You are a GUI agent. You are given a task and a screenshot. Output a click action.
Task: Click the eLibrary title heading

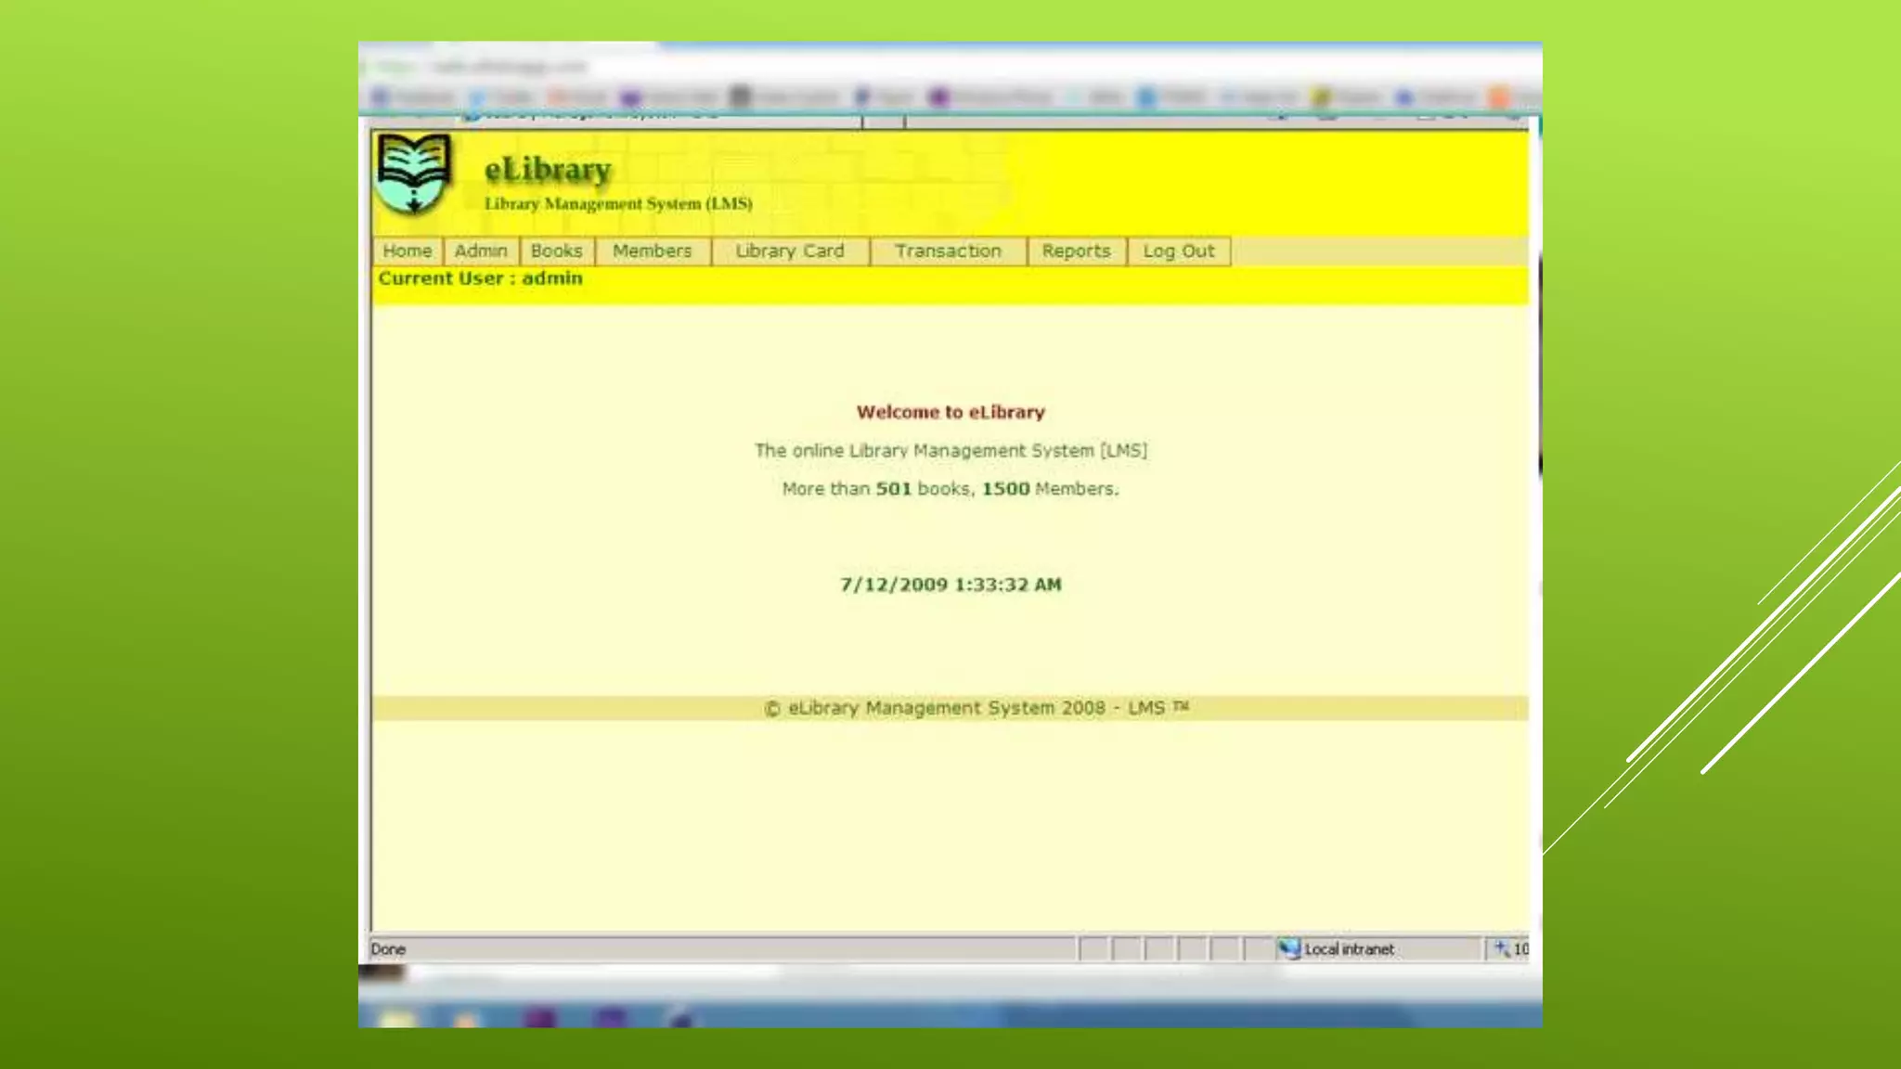pyautogui.click(x=548, y=170)
